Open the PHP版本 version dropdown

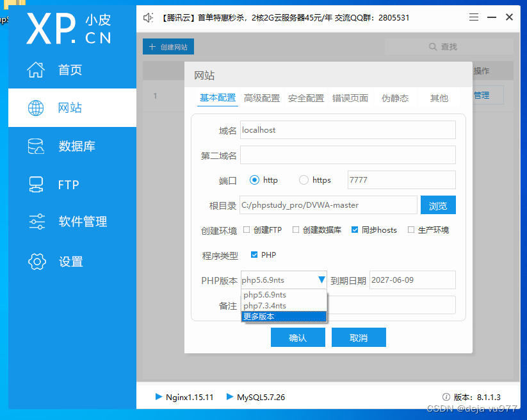(322, 280)
